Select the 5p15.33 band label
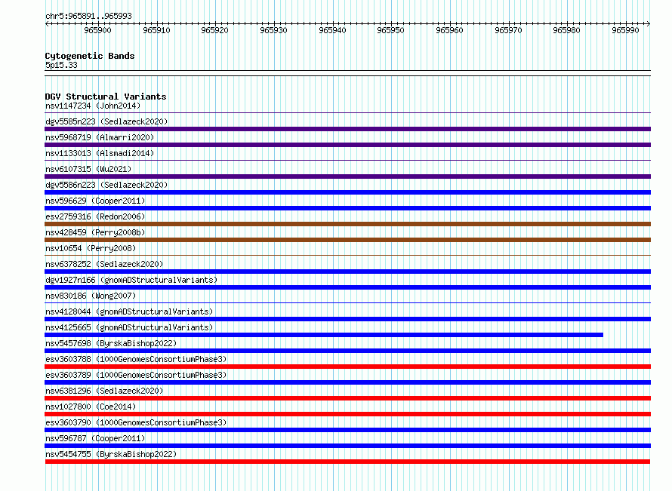The height and width of the screenshot is (491, 672). click(x=61, y=65)
